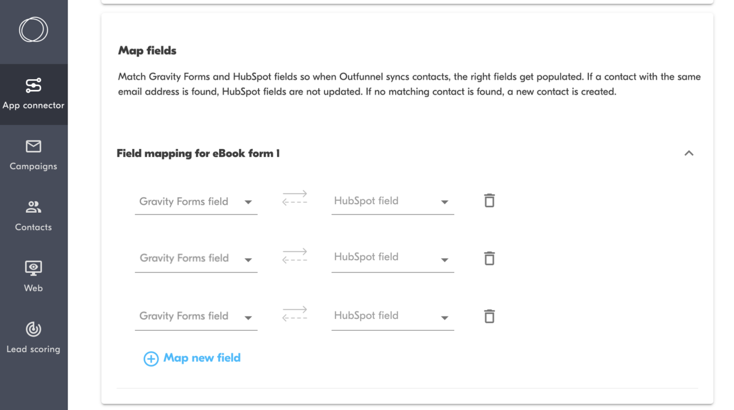Click the plus icon beside Map new field
Viewport: 734px width, 410px height.
[x=150, y=358]
